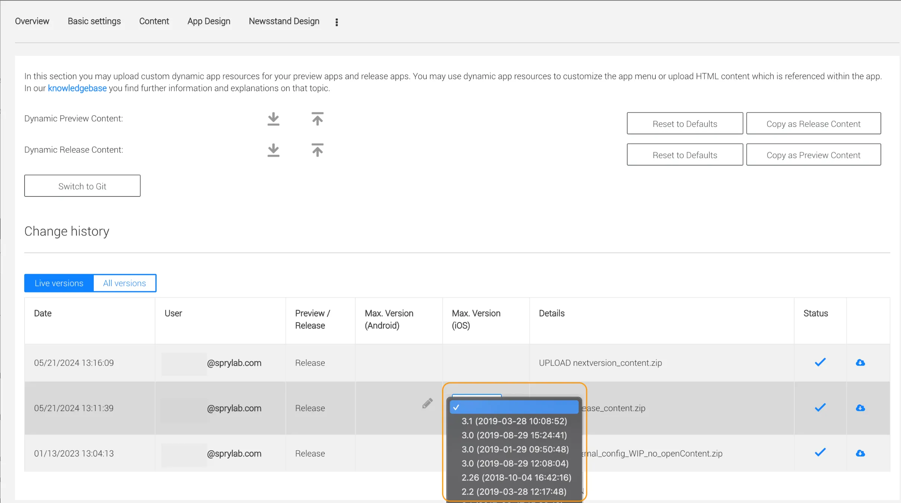This screenshot has width=901, height=503.
Task: Click status checkmark in 05/21/2024 13:16:09 row
Action: [820, 362]
